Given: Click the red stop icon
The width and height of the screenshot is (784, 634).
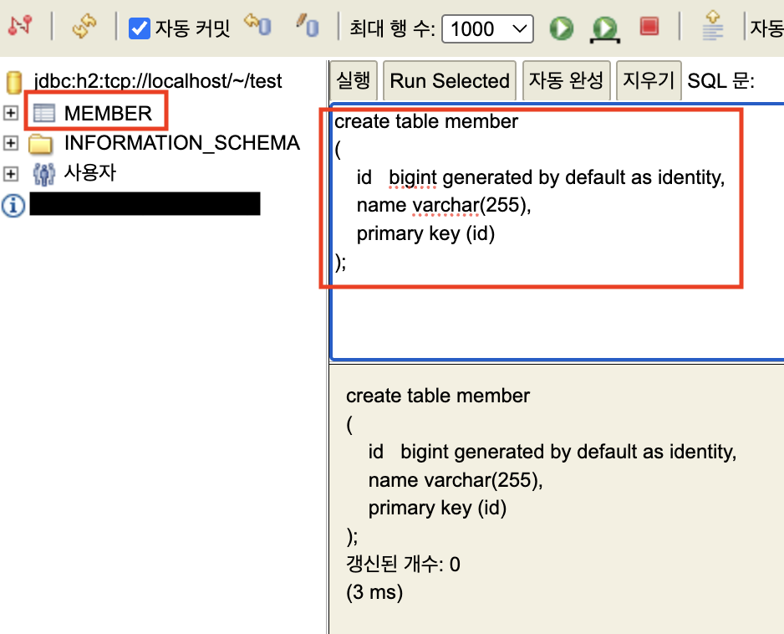Looking at the screenshot, I should pyautogui.click(x=649, y=27).
